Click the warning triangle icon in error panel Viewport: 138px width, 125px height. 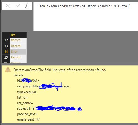8,70
